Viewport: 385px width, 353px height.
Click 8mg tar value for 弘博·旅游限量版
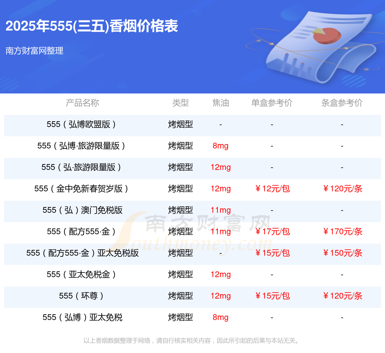(221, 146)
